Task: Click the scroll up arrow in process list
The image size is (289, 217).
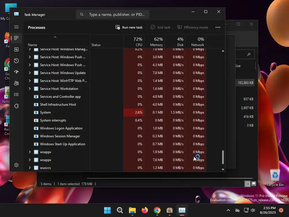Action: point(223,51)
